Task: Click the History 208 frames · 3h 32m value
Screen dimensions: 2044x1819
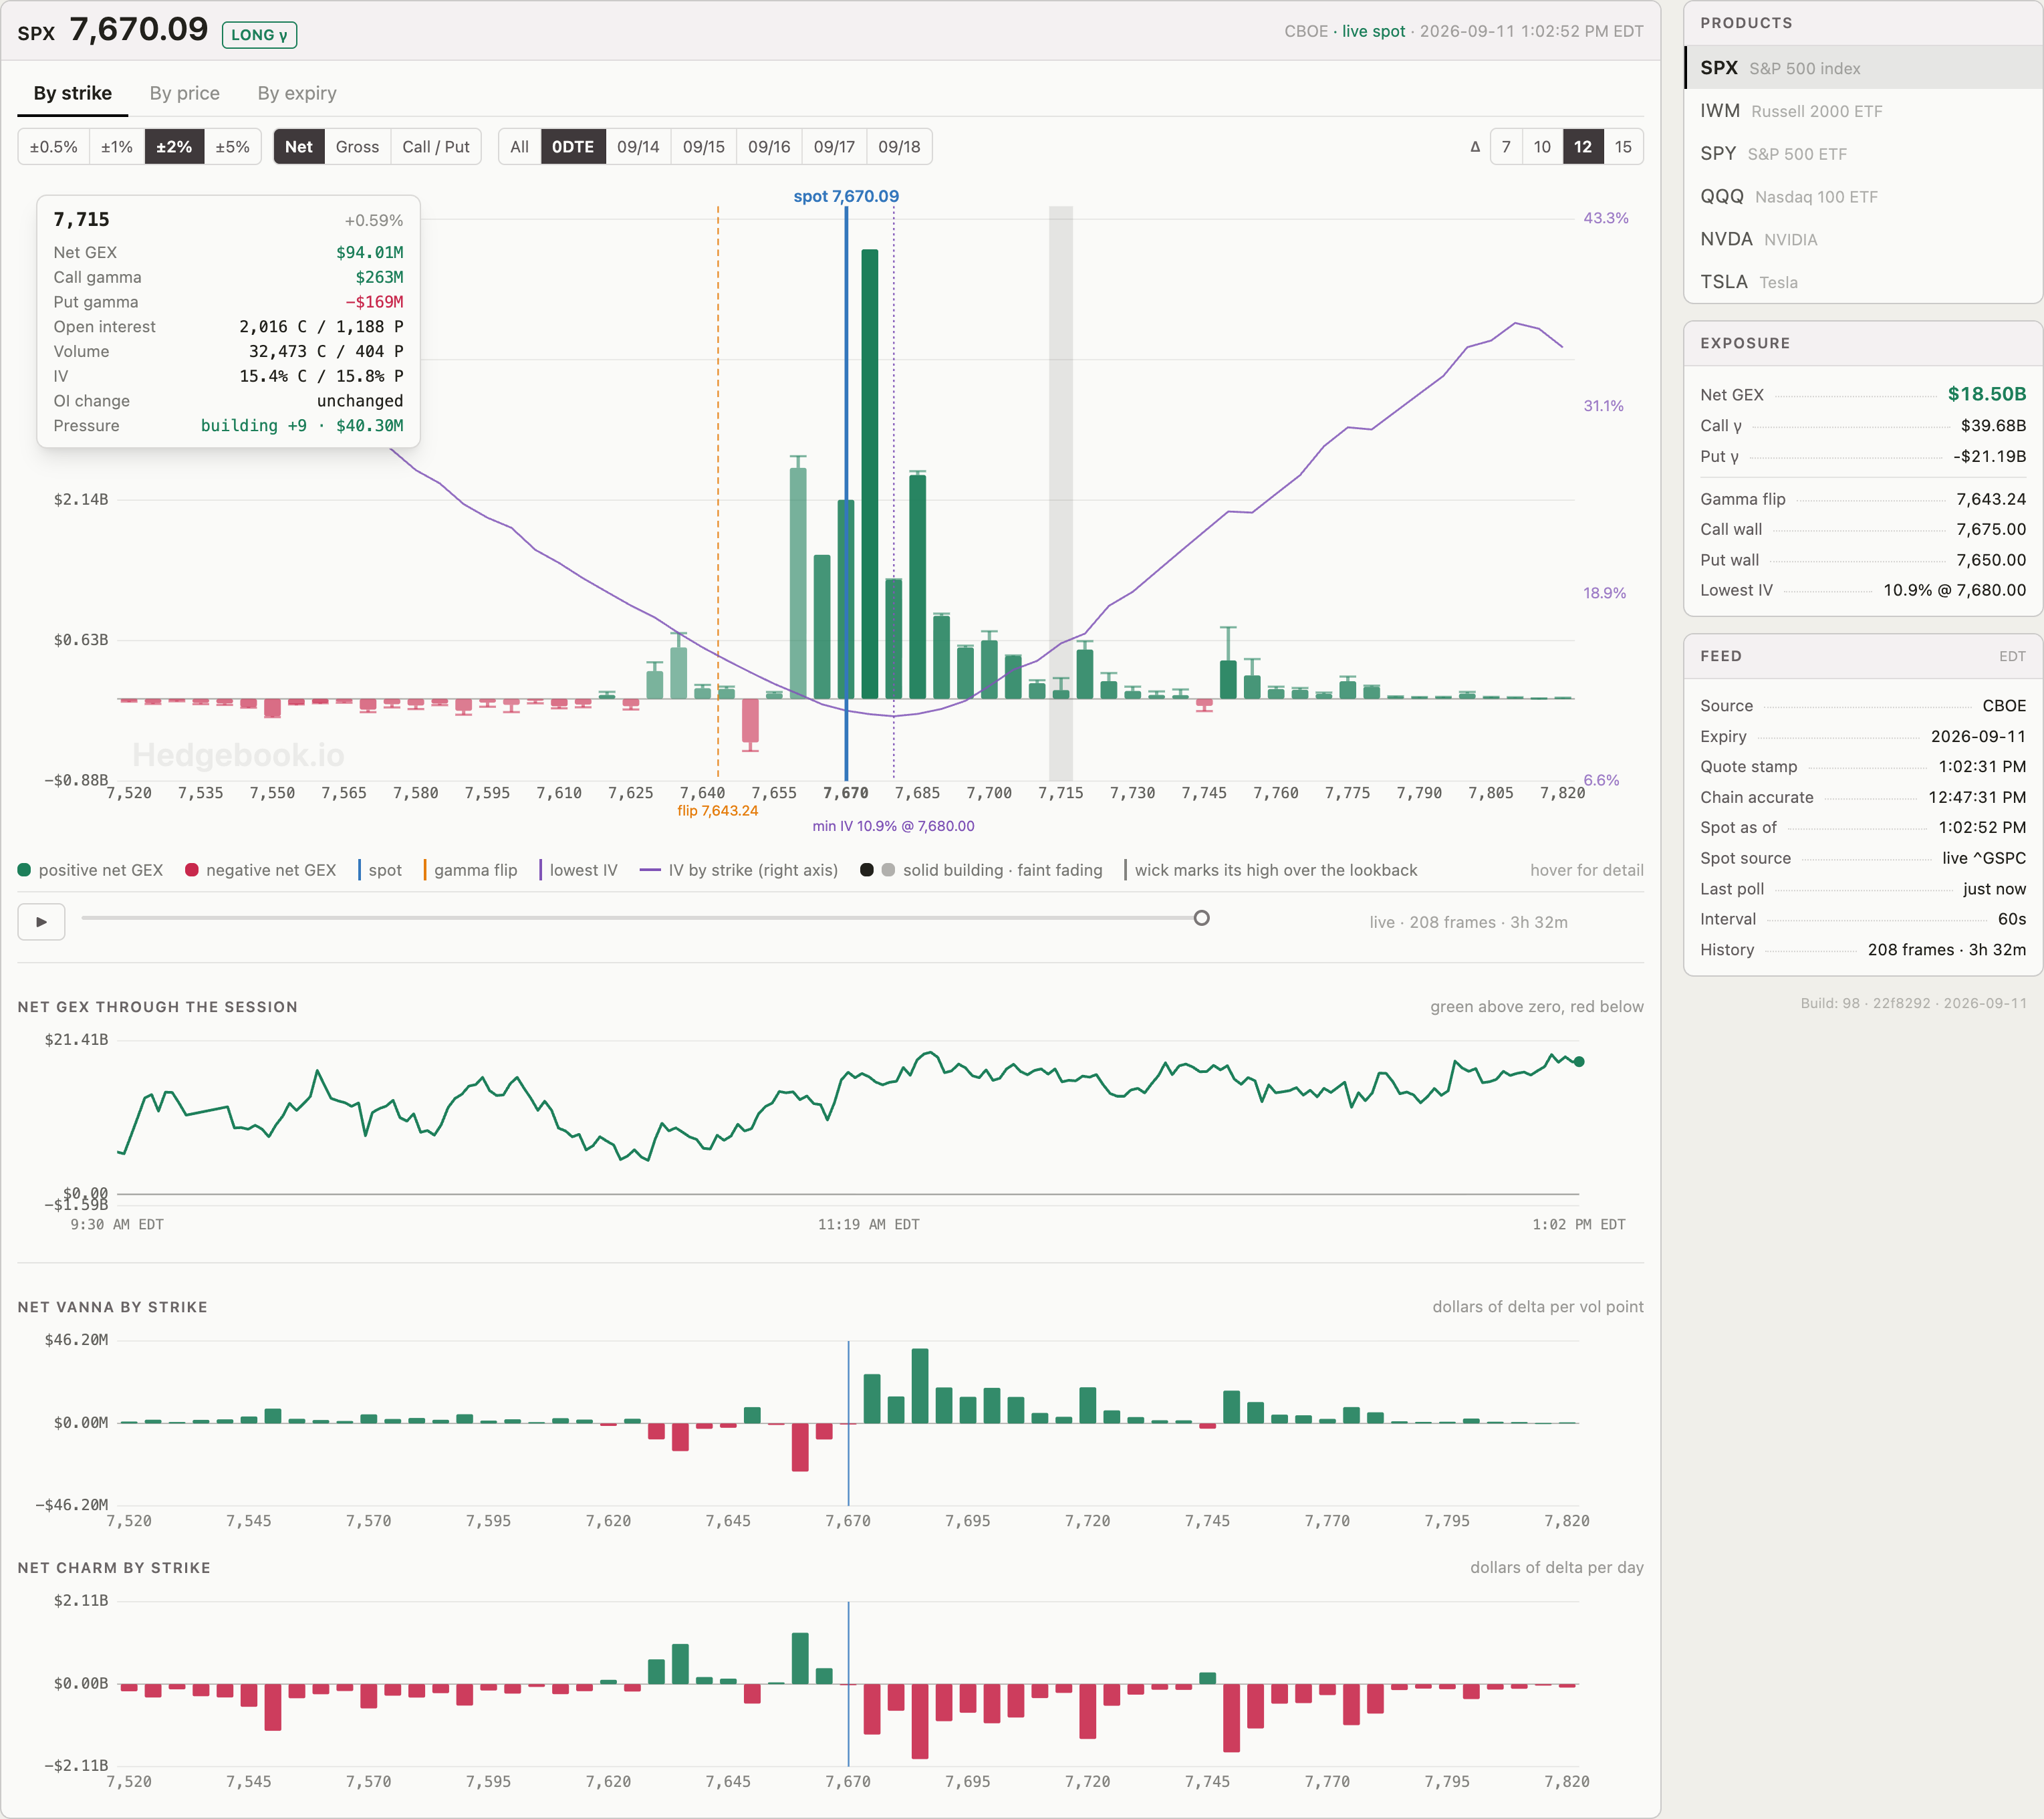Action: (x=1947, y=950)
